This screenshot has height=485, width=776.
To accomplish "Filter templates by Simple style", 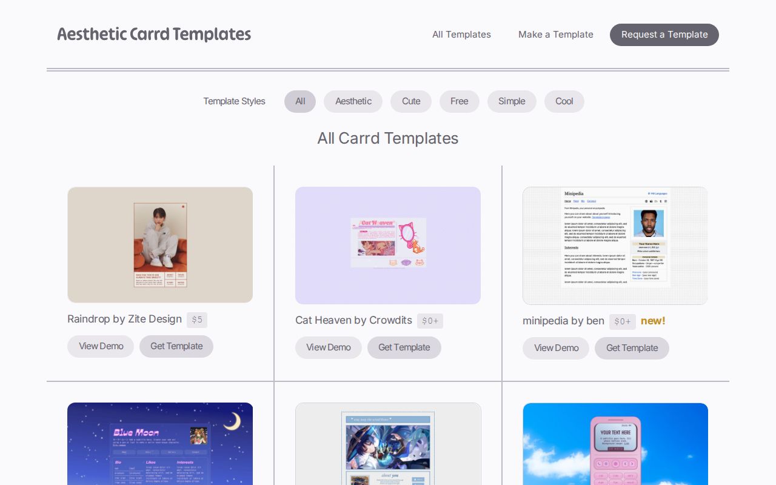I will click(512, 101).
